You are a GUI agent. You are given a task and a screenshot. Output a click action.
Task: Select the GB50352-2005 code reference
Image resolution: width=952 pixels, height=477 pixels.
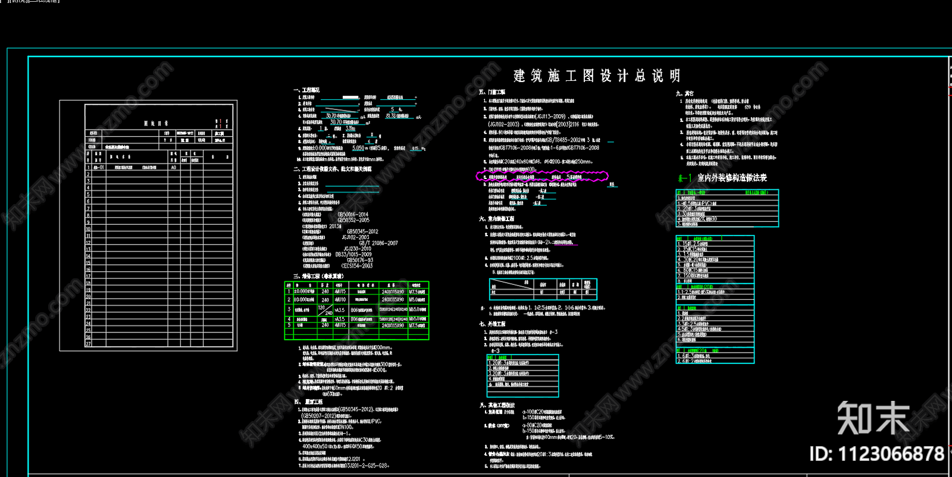pyautogui.click(x=353, y=220)
